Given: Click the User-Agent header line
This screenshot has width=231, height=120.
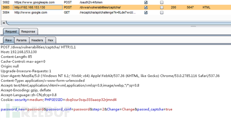Looking at the screenshot, I should (110, 76).
